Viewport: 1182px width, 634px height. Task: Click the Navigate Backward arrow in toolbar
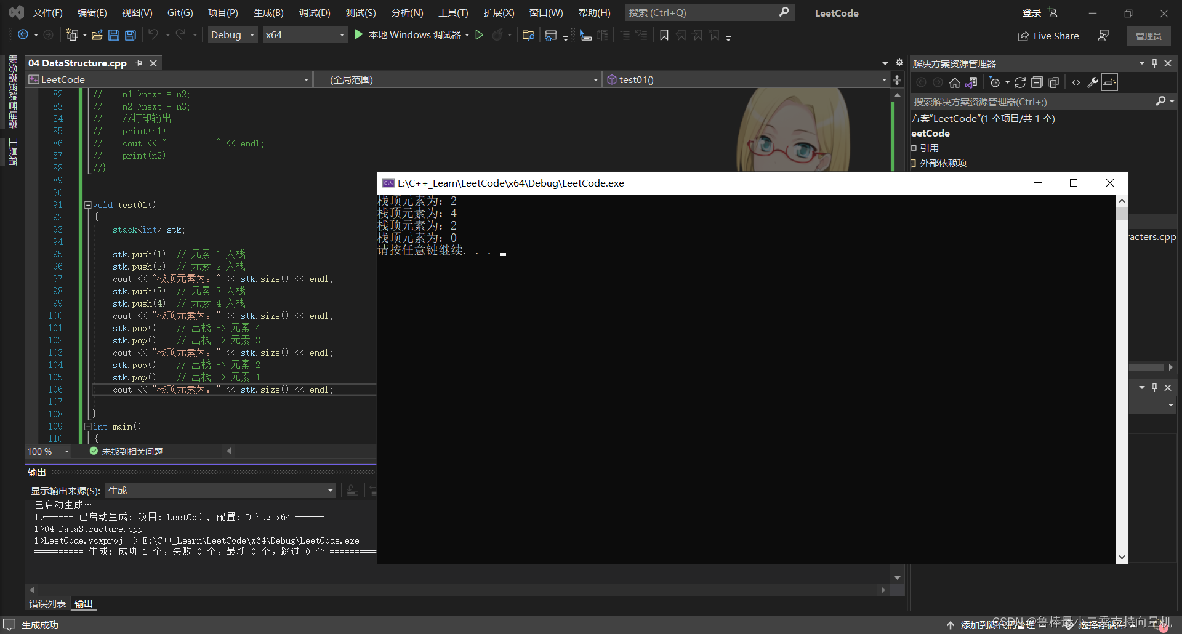23,35
